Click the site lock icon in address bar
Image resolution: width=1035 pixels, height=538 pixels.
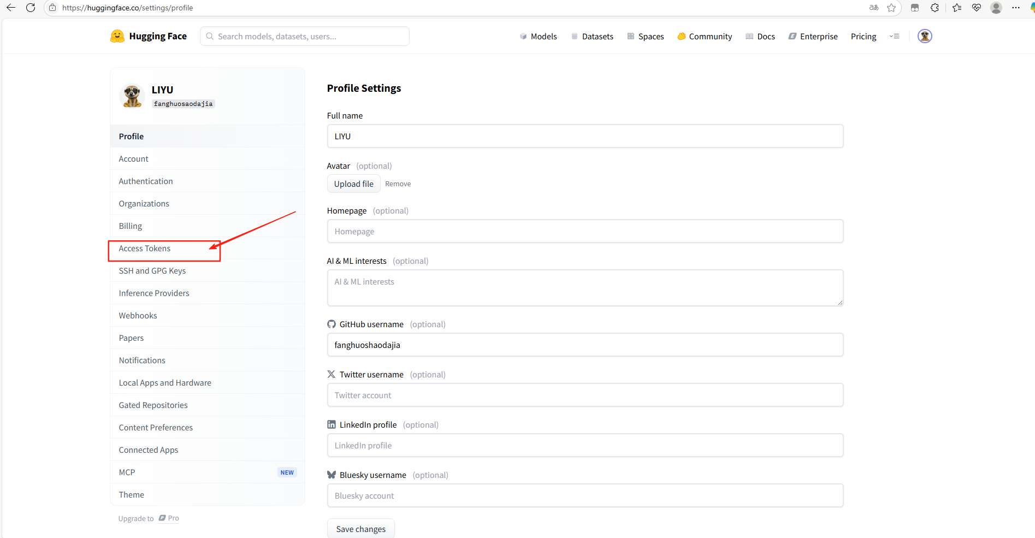point(52,8)
